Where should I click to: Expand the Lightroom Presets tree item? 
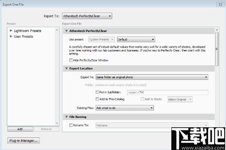pos(11,30)
